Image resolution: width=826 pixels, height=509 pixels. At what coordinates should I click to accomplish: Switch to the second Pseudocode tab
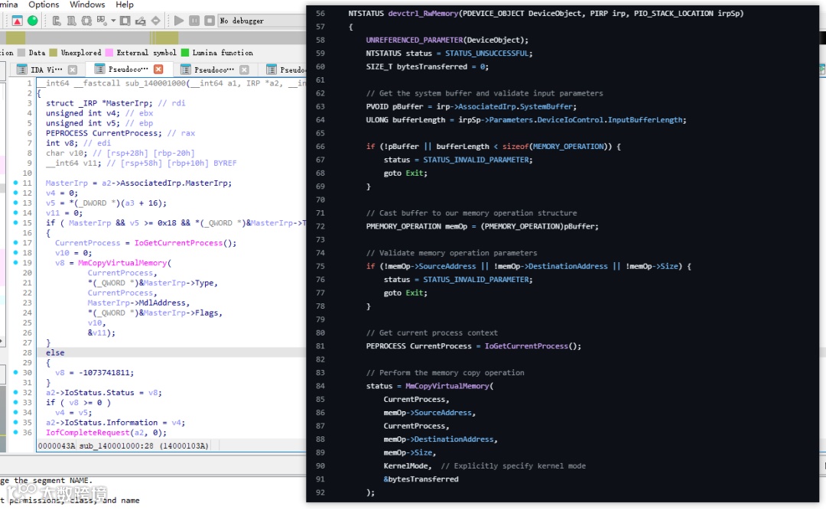tap(214, 70)
